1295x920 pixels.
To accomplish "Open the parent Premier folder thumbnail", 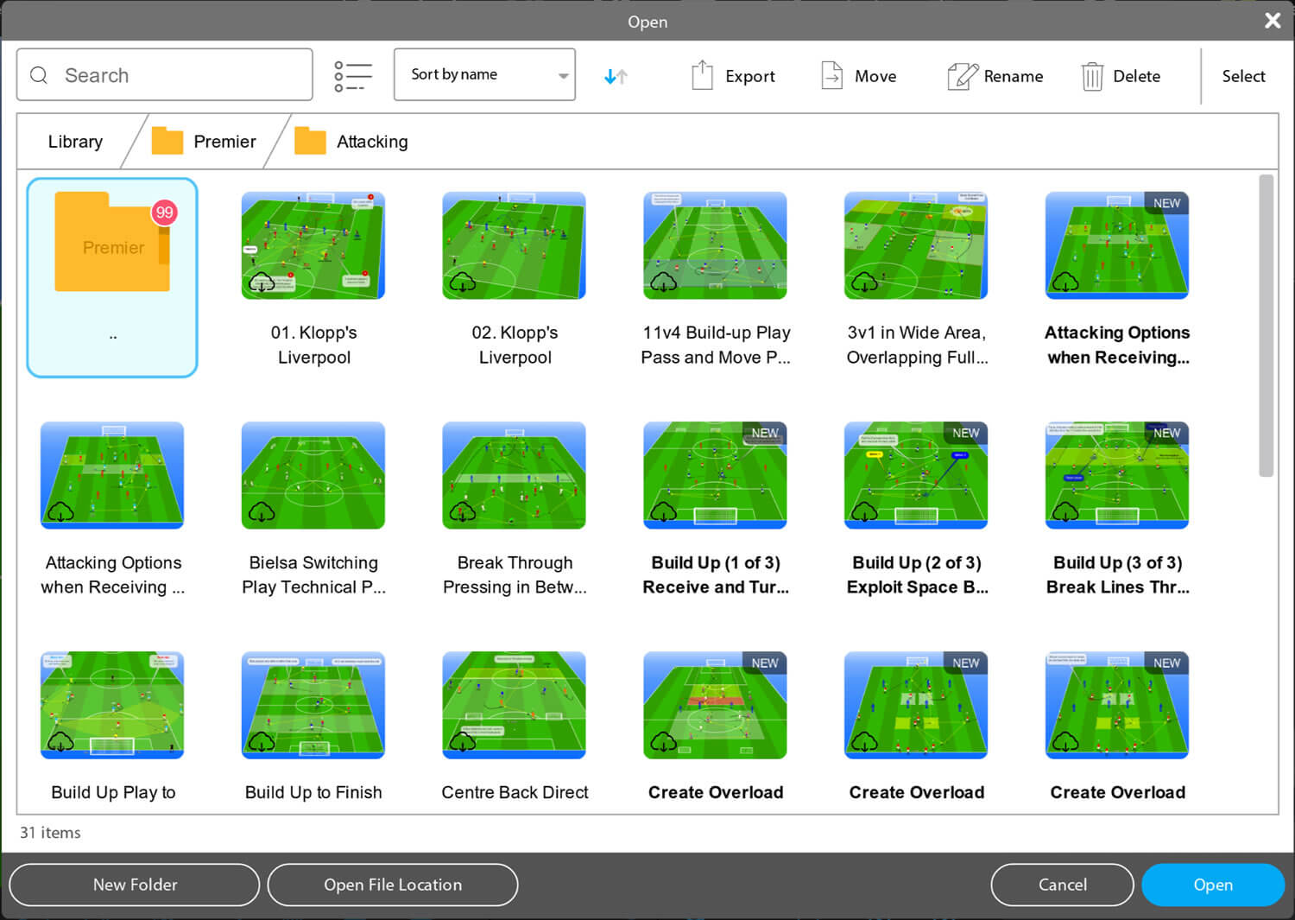I will [111, 242].
